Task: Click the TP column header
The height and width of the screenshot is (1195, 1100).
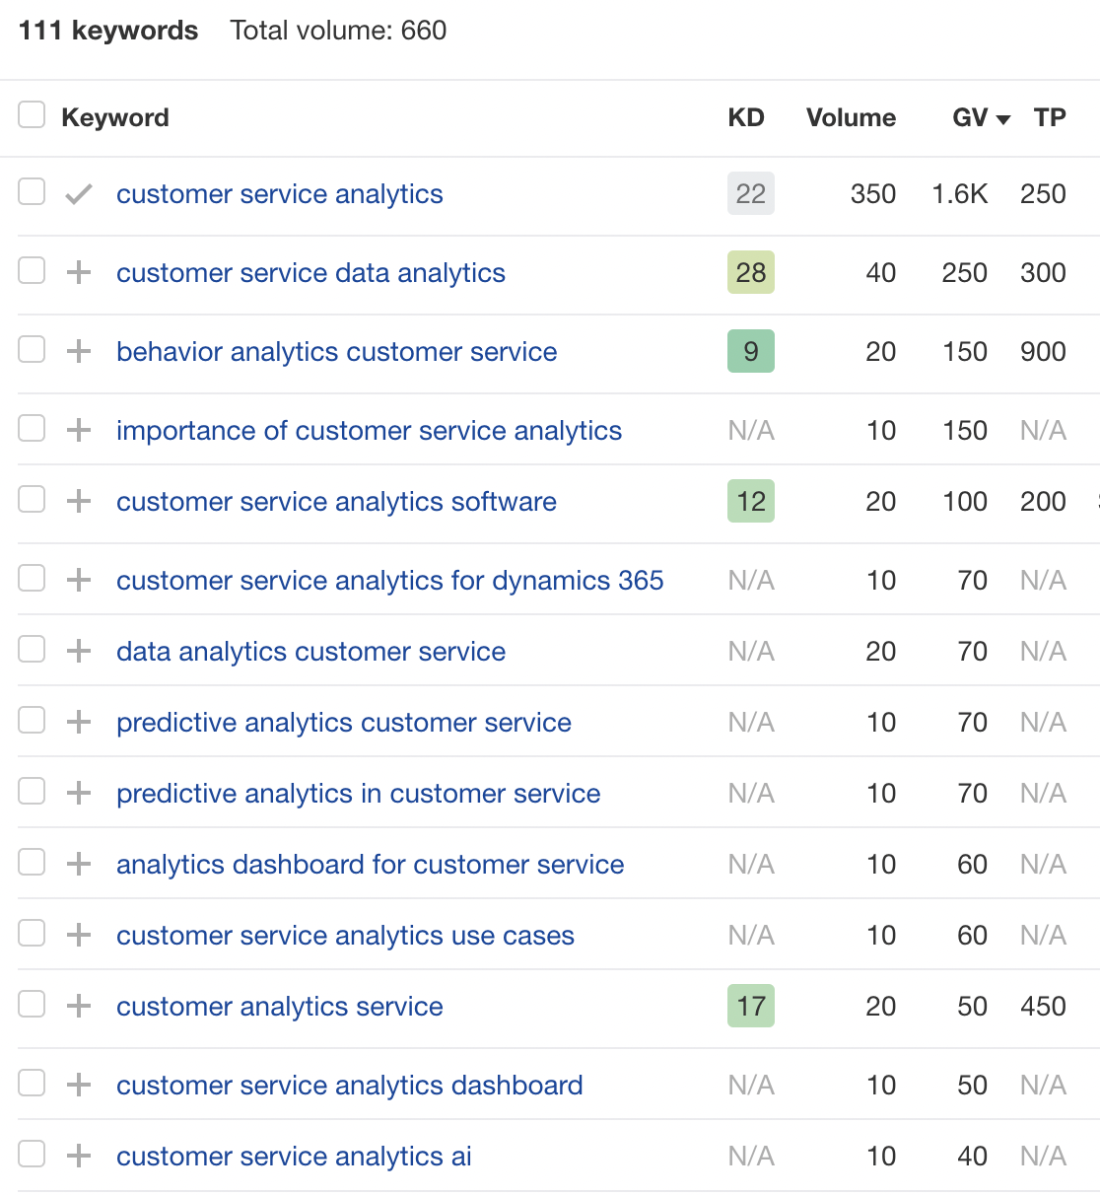Action: (1049, 118)
